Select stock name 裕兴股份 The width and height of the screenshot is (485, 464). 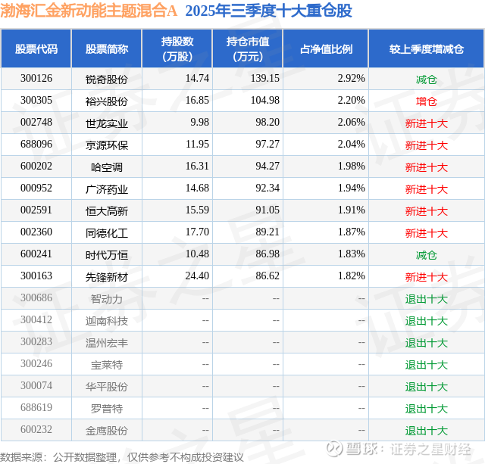click(107, 101)
